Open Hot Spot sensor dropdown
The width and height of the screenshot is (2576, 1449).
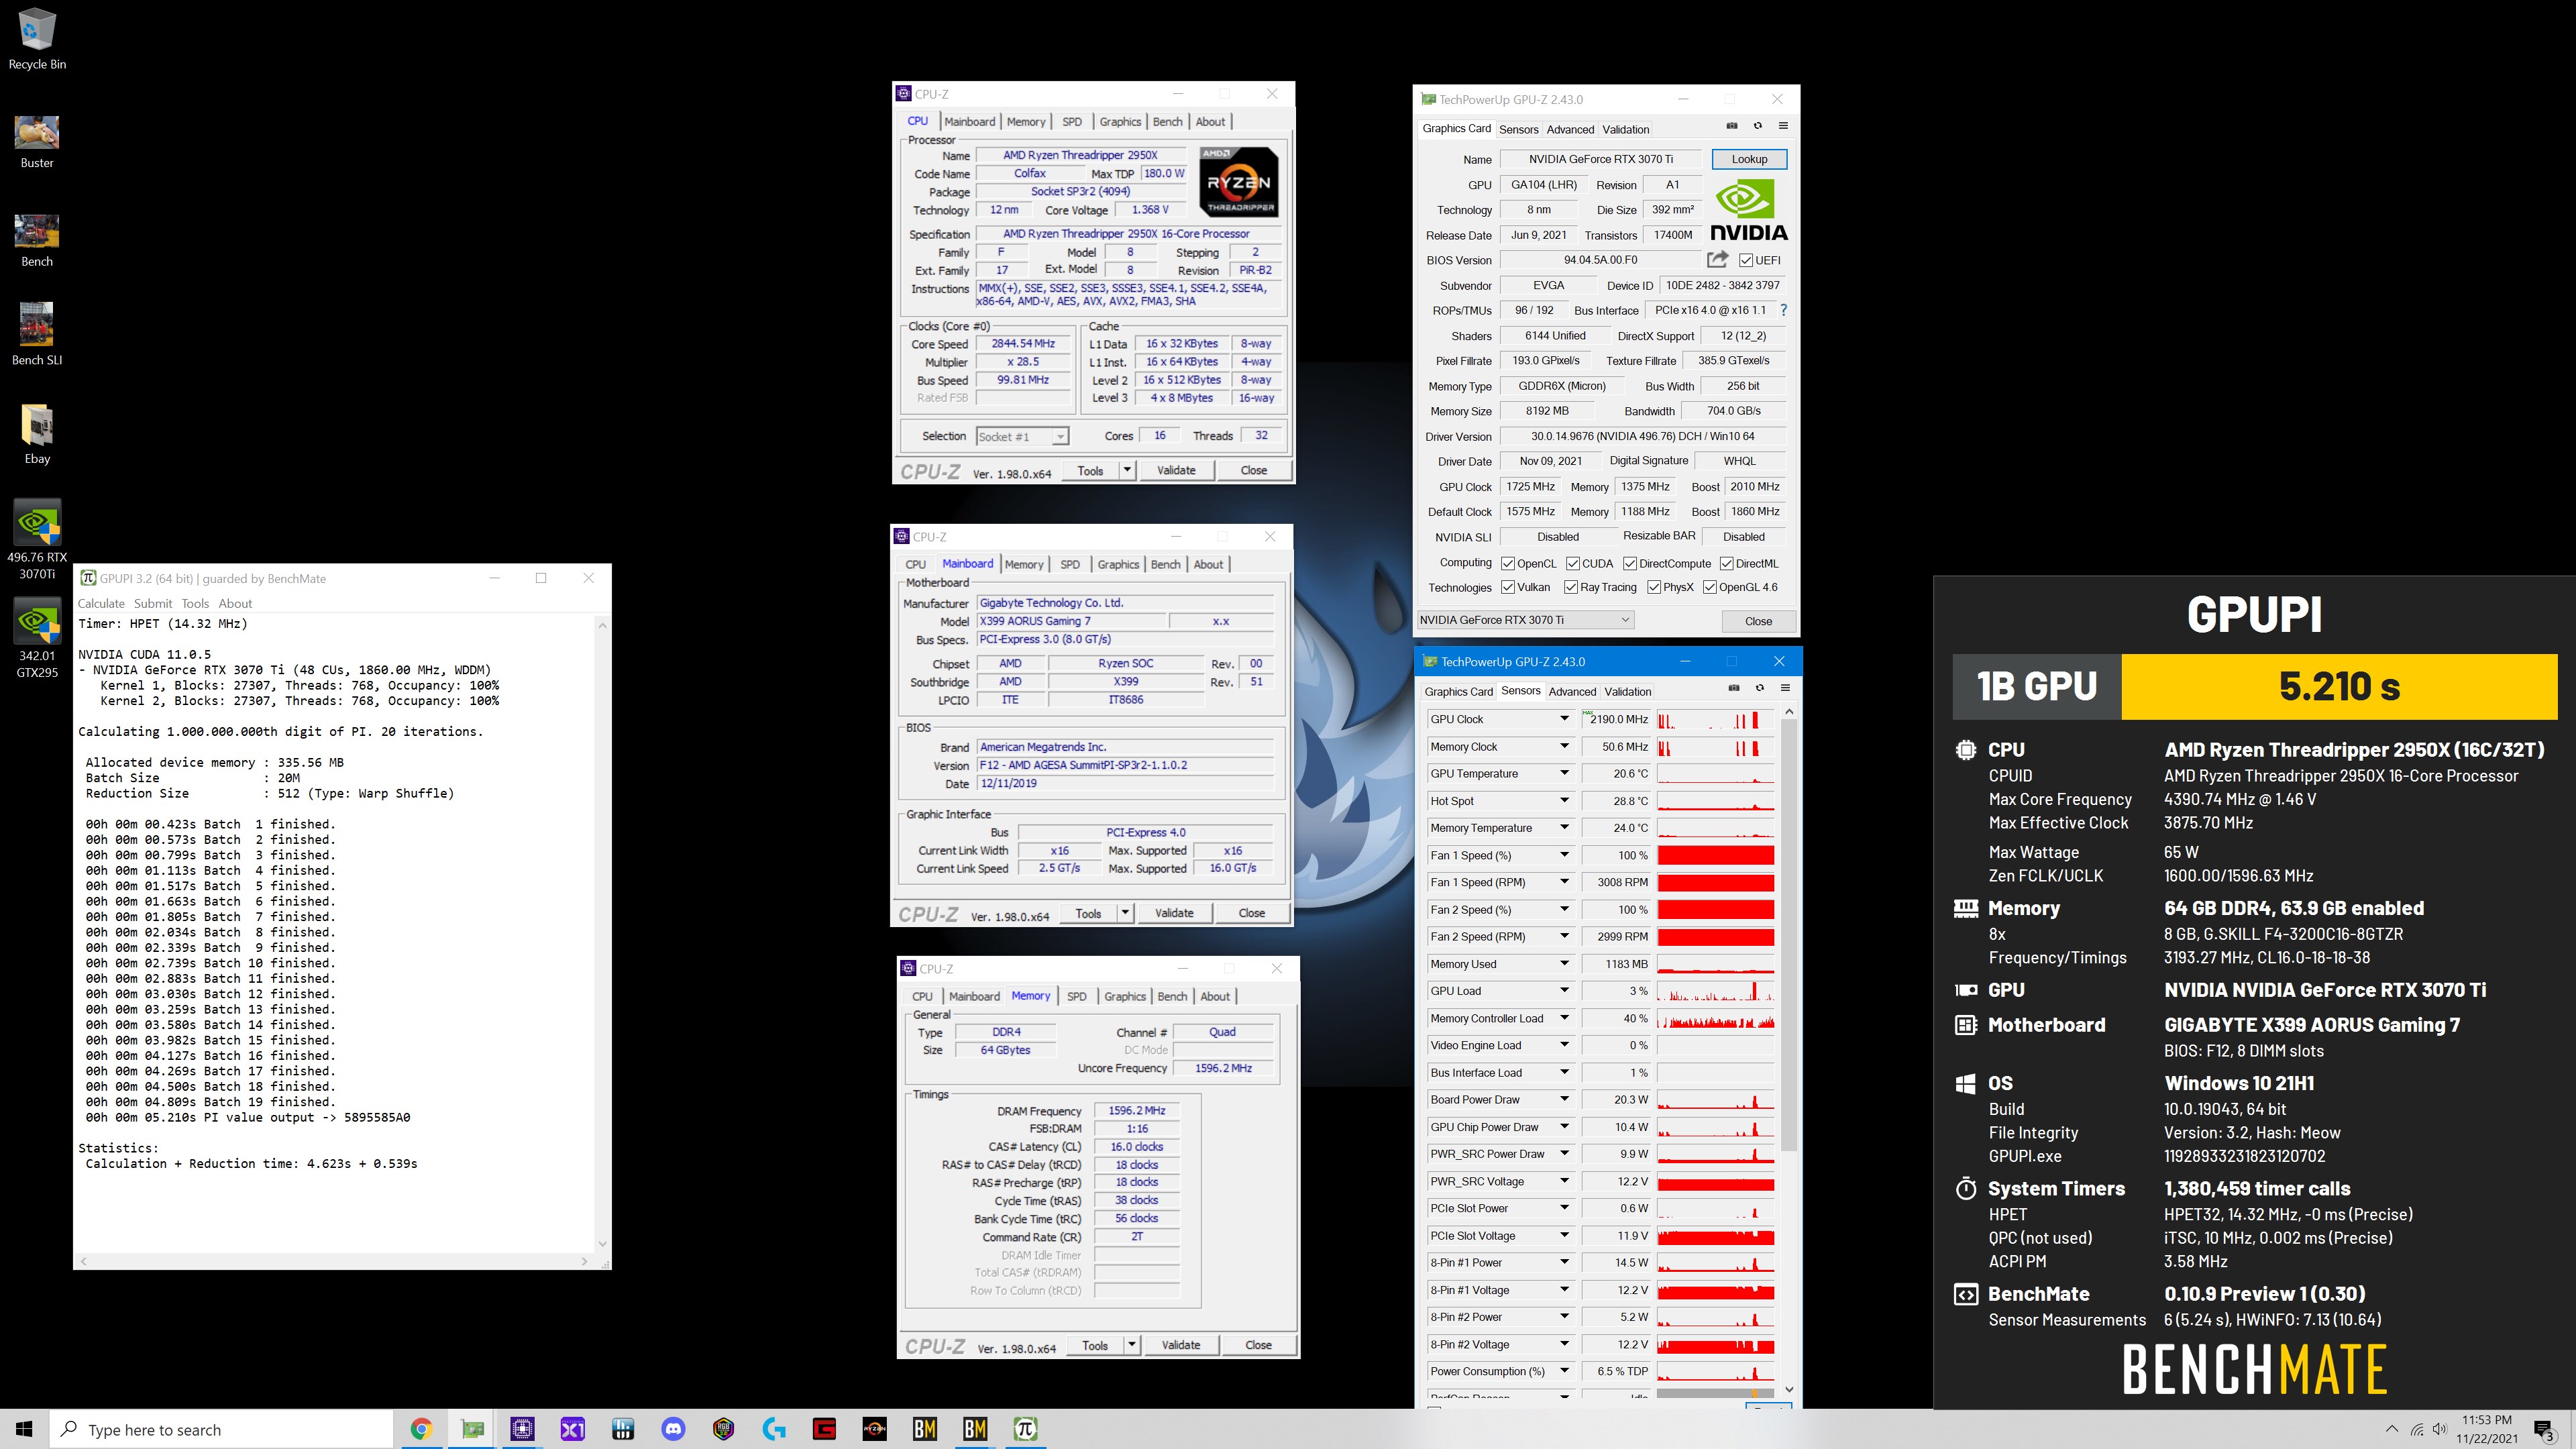(1565, 800)
